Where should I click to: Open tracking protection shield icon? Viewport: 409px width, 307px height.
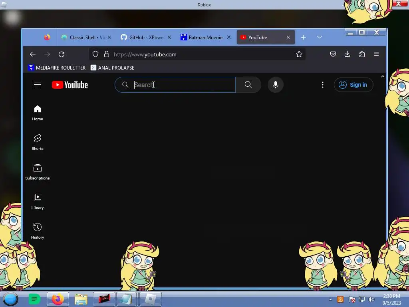(95, 54)
